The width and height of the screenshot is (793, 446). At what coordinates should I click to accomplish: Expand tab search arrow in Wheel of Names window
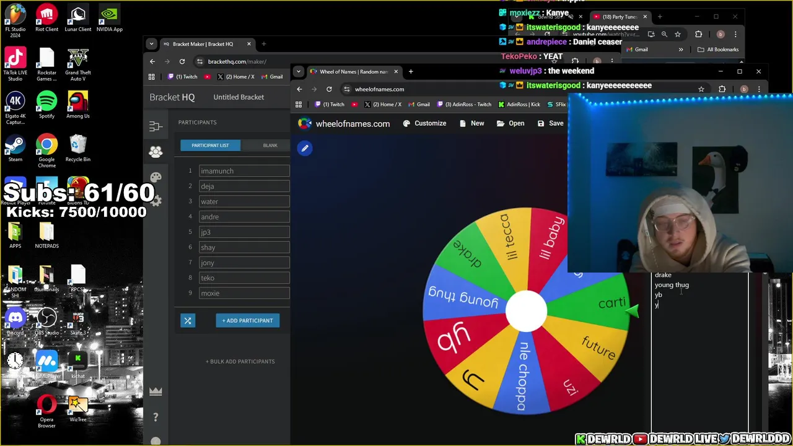(299, 71)
